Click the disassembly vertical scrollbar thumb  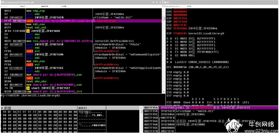(164, 19)
